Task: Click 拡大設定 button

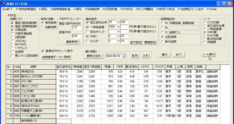Action: pyautogui.click(x=136, y=42)
